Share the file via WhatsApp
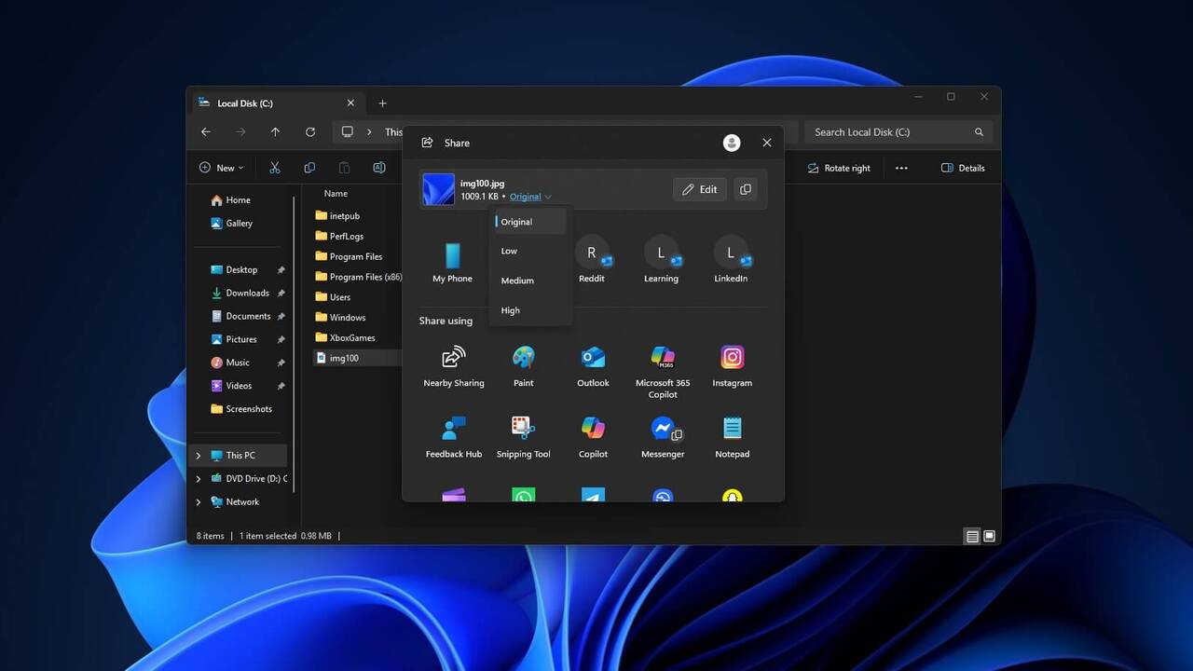Image resolution: width=1193 pixels, height=671 pixels. (523, 496)
